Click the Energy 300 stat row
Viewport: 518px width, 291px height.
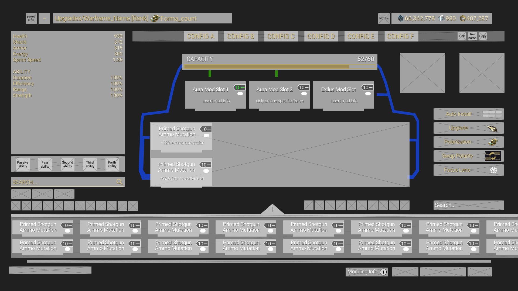[x=68, y=54]
